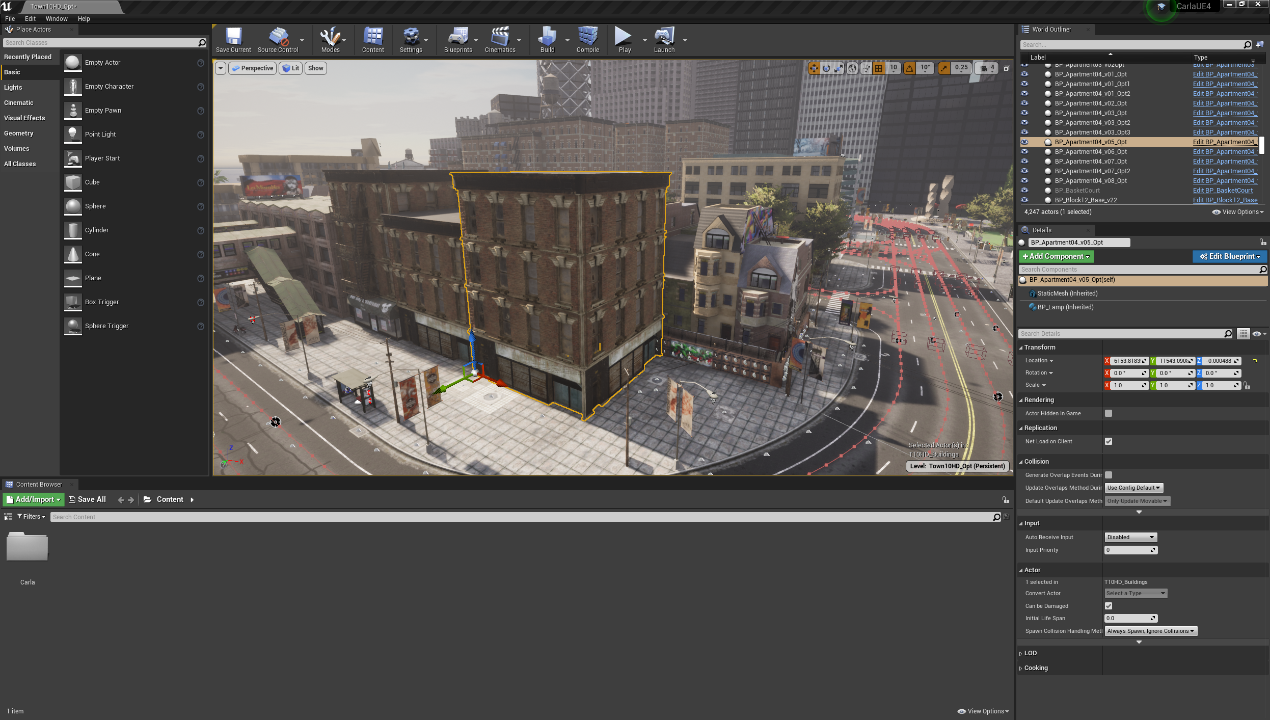The height and width of the screenshot is (720, 1270).
Task: Adjust the viewport camera speed control
Action: coord(985,68)
